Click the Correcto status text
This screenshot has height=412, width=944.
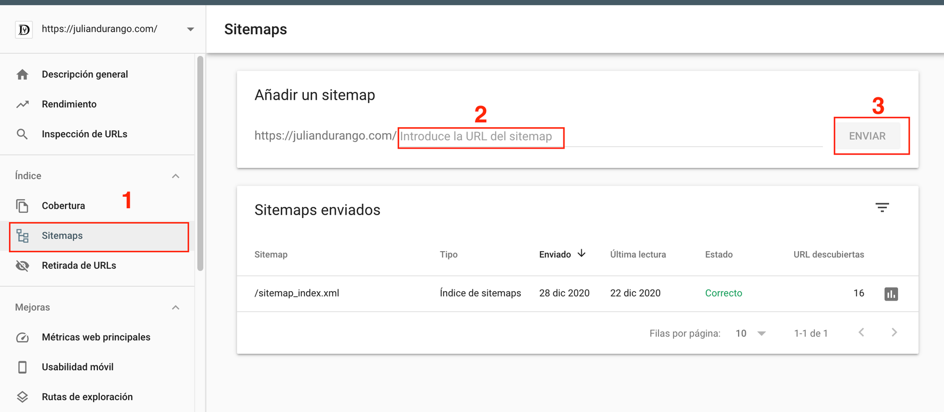[723, 294]
